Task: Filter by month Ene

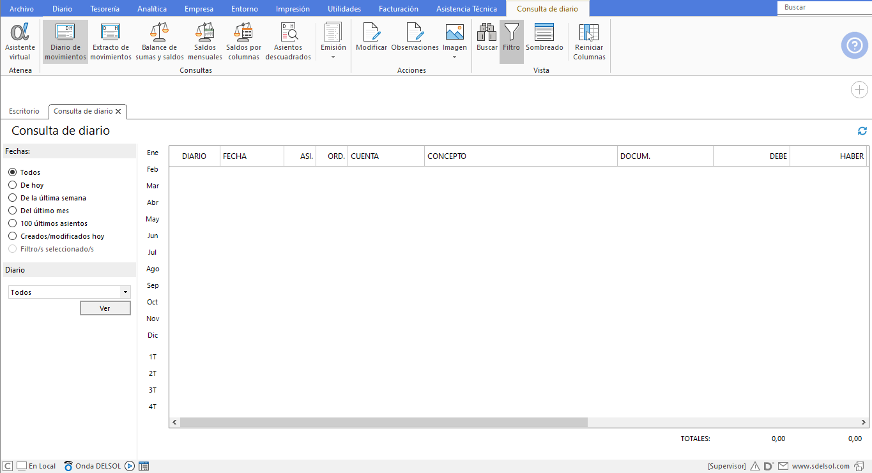Action: pos(153,153)
